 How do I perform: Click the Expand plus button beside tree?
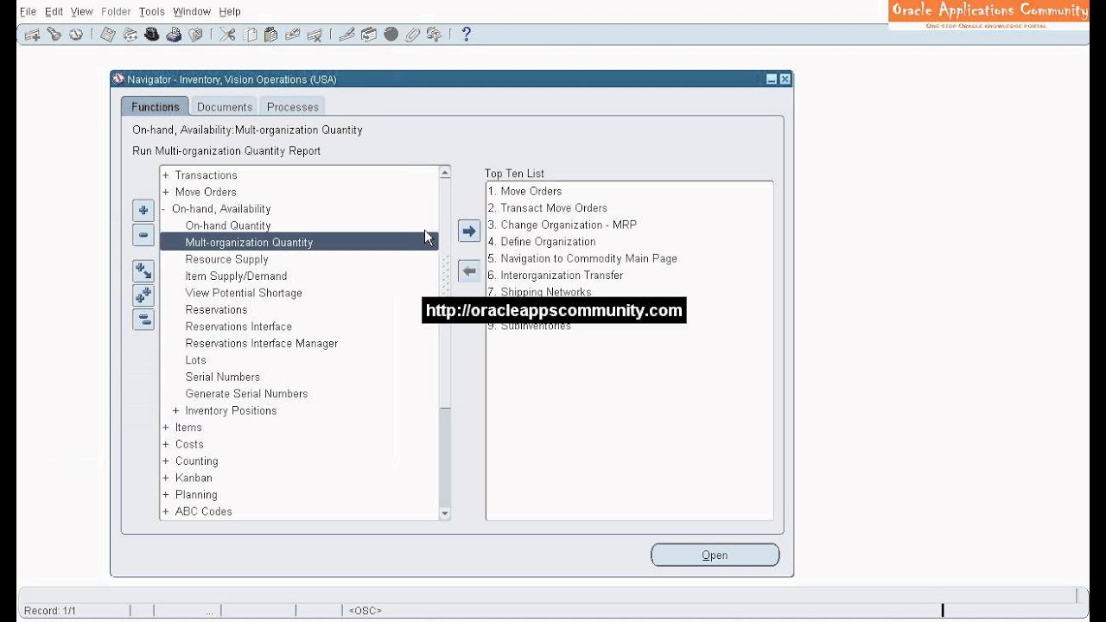pyautogui.click(x=143, y=211)
